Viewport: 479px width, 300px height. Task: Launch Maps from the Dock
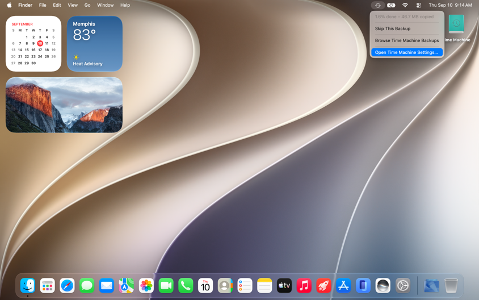[126, 286]
